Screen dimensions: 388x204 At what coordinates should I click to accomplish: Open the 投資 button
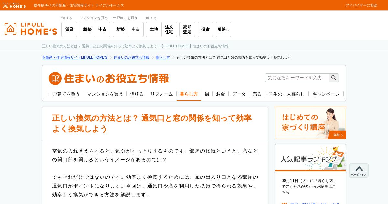pos(205,29)
